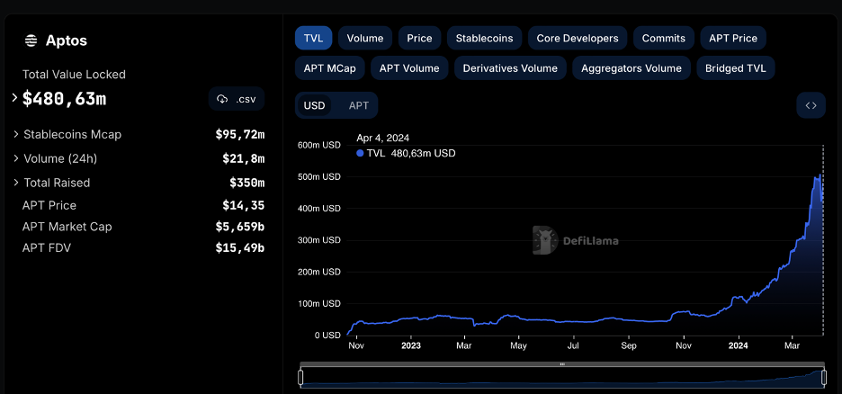Expand the Volume (24h) row
Image resolution: width=842 pixels, height=394 pixels.
click(x=16, y=158)
